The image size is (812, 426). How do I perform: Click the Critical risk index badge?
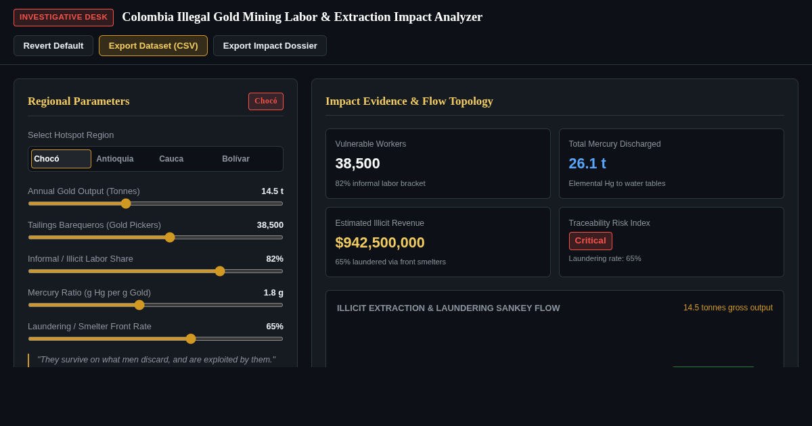coord(590,241)
